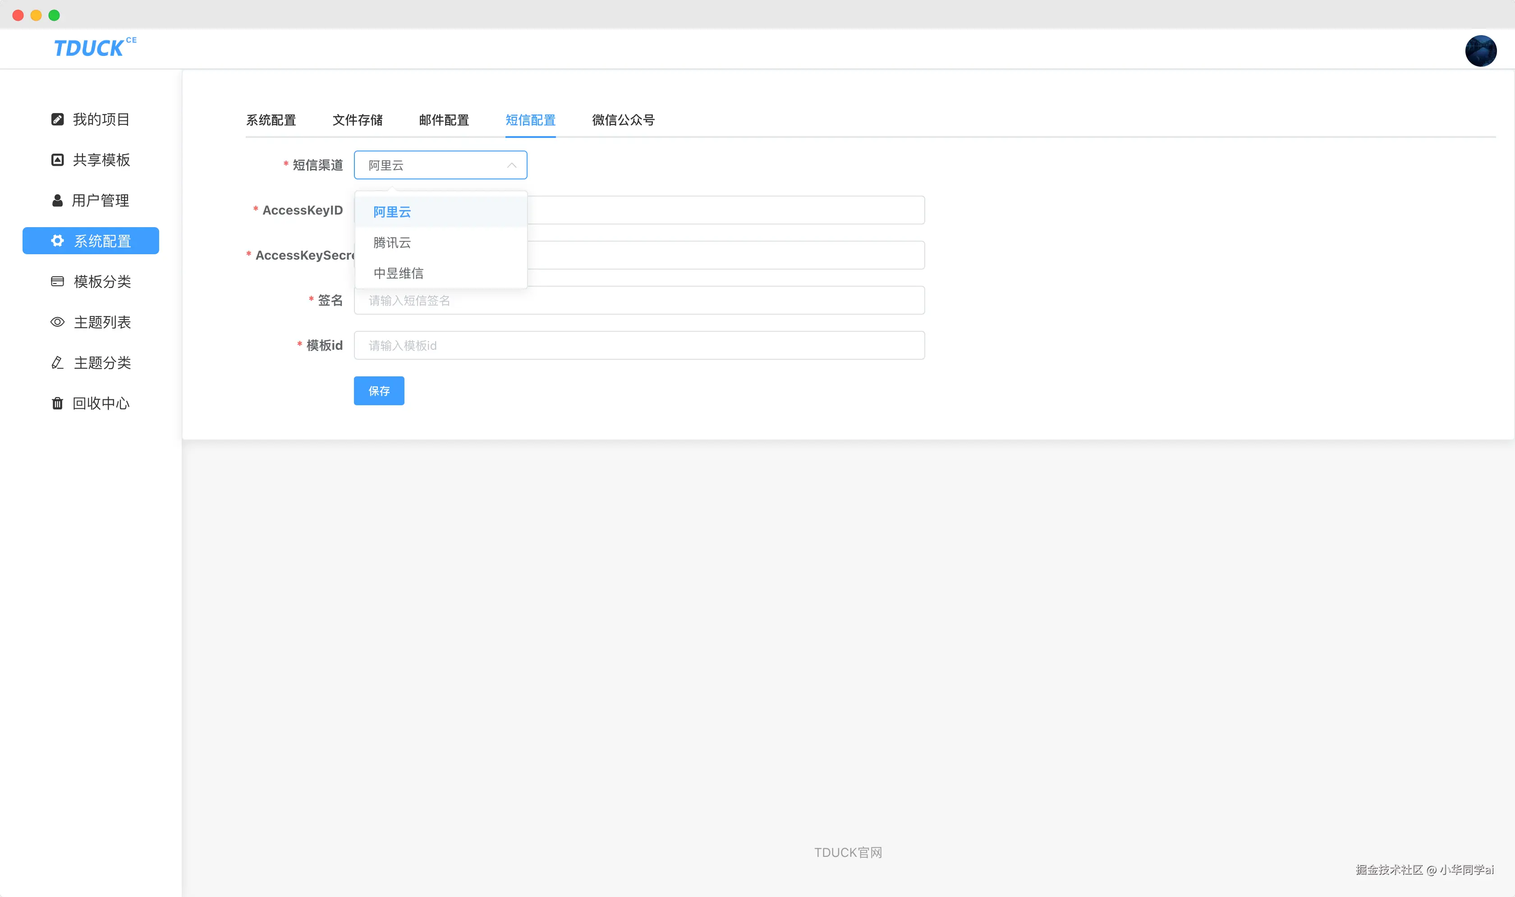Focus the 模板id input field
The height and width of the screenshot is (897, 1515).
pyautogui.click(x=638, y=345)
